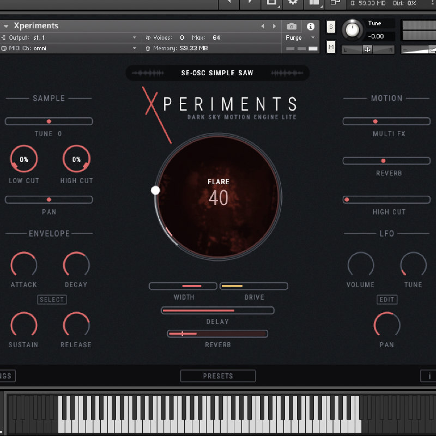Click the LFO Edit button
This screenshot has height=436, width=436.
point(387,299)
